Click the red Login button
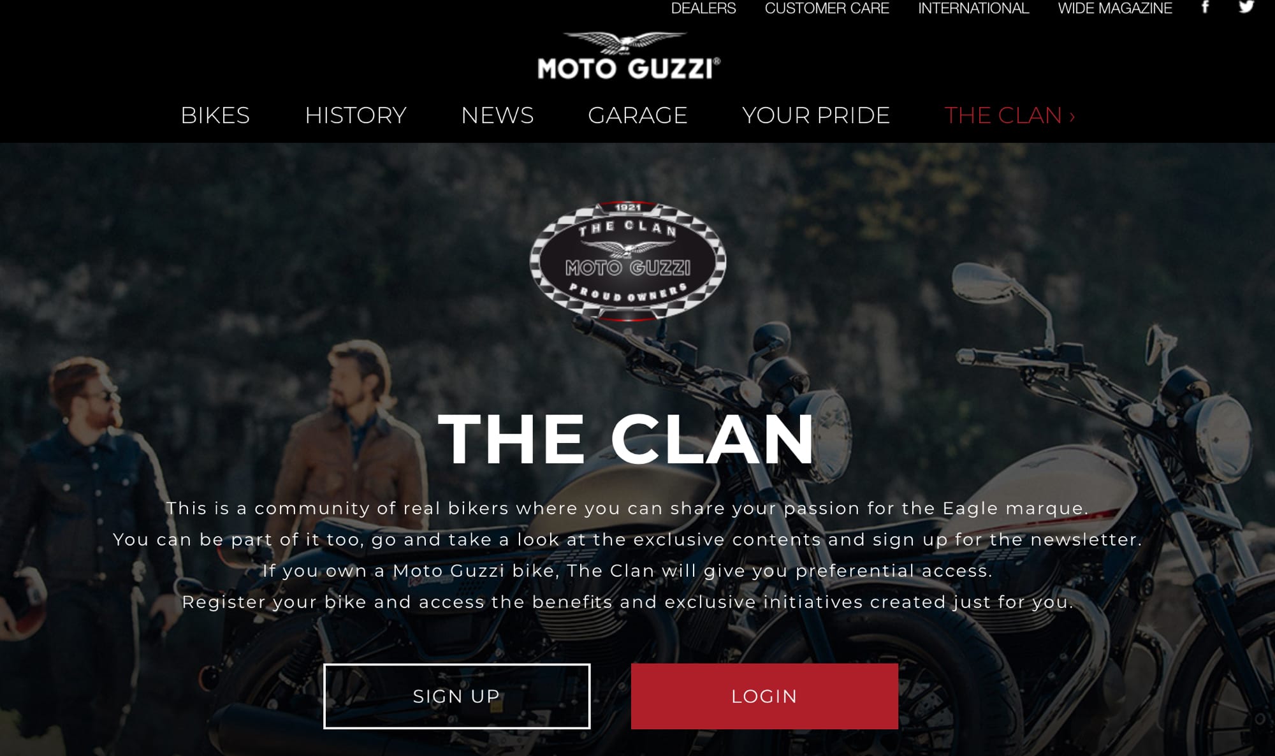 tap(764, 696)
